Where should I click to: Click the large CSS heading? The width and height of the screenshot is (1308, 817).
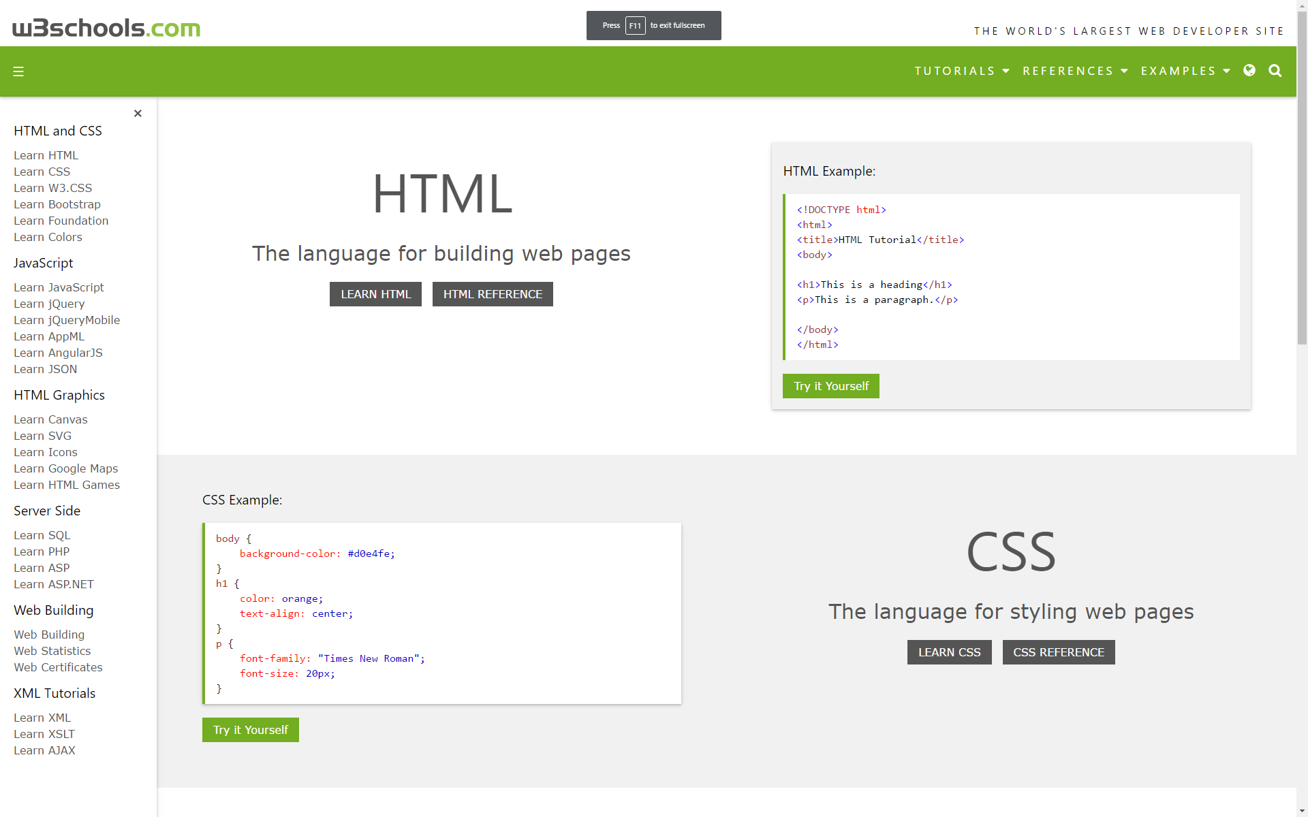click(x=1011, y=551)
